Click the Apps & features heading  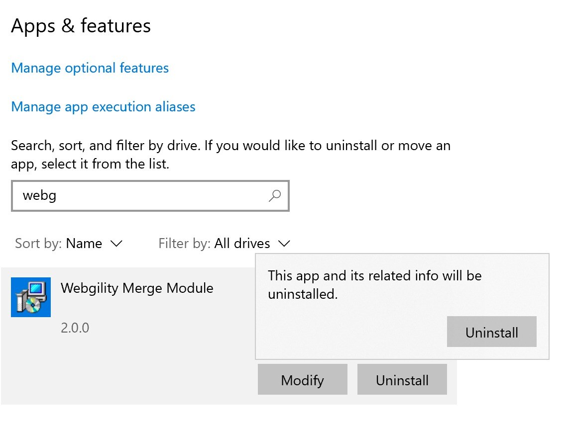(x=81, y=26)
